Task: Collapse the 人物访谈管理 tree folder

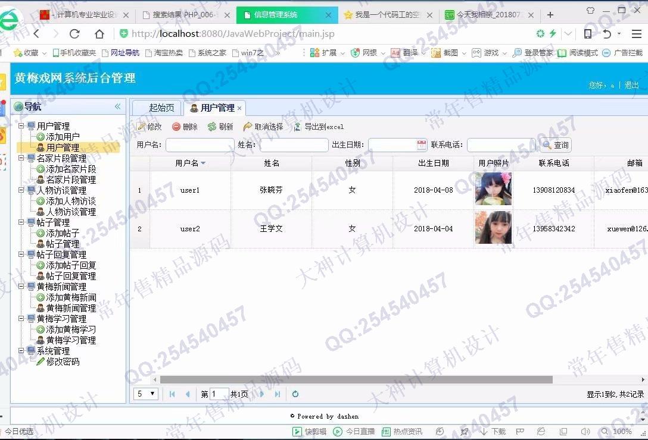Action: coord(21,190)
